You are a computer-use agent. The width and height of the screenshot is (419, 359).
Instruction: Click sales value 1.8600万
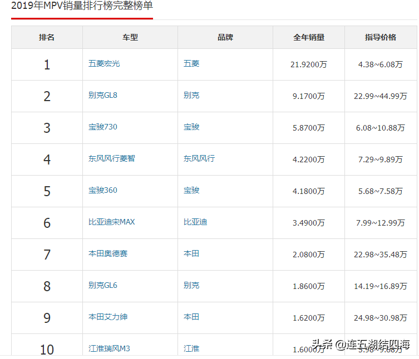pos(309,286)
